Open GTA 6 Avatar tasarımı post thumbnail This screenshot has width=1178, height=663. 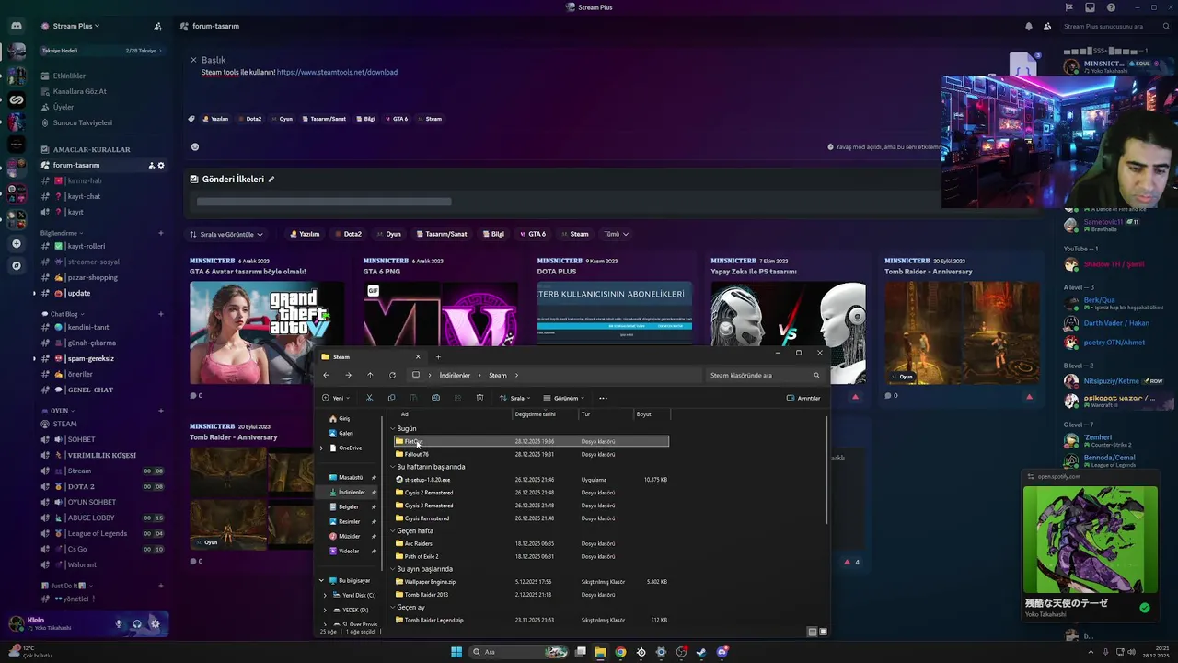pos(267,332)
